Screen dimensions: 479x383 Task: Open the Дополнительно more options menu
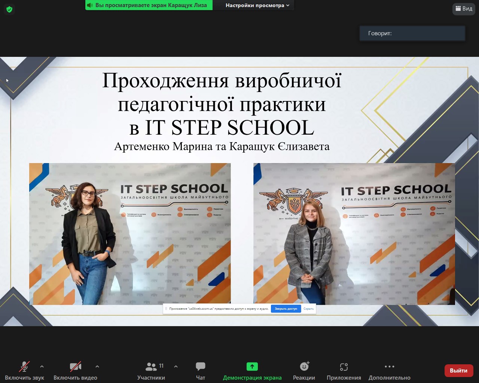click(x=390, y=371)
